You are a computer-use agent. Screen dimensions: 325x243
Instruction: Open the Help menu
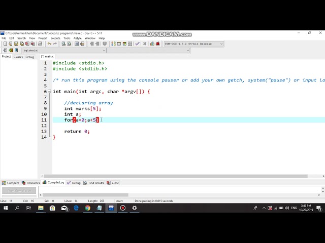pyautogui.click(x=102, y=38)
